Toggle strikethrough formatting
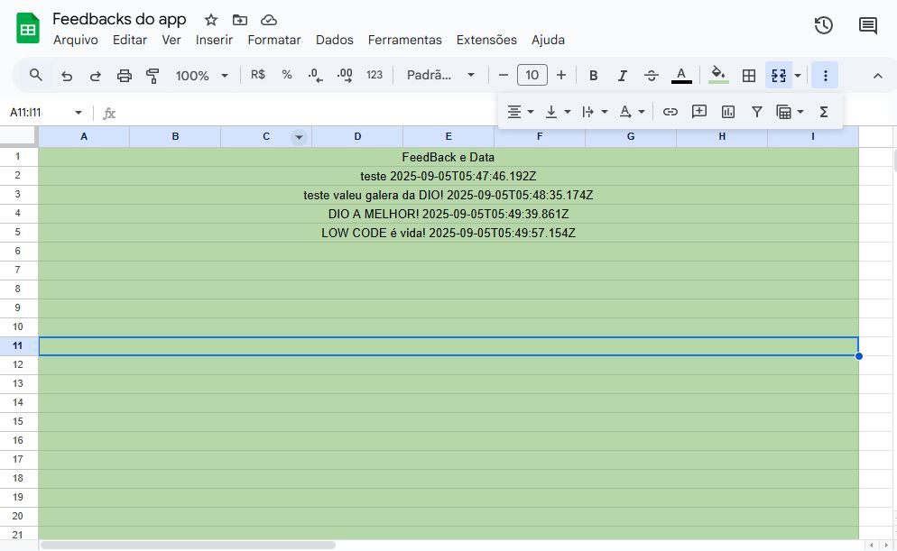Screen dimensions: 897x551 pos(651,76)
